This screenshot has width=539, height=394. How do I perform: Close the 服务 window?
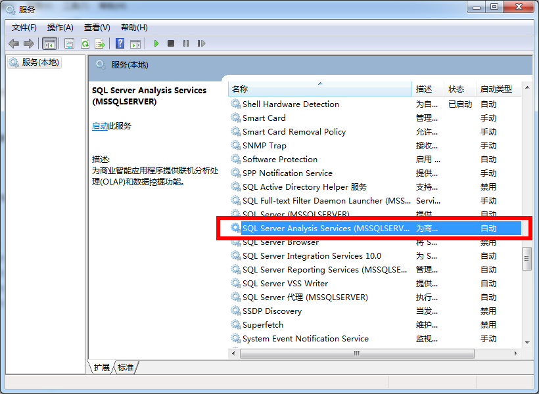(519, 7)
